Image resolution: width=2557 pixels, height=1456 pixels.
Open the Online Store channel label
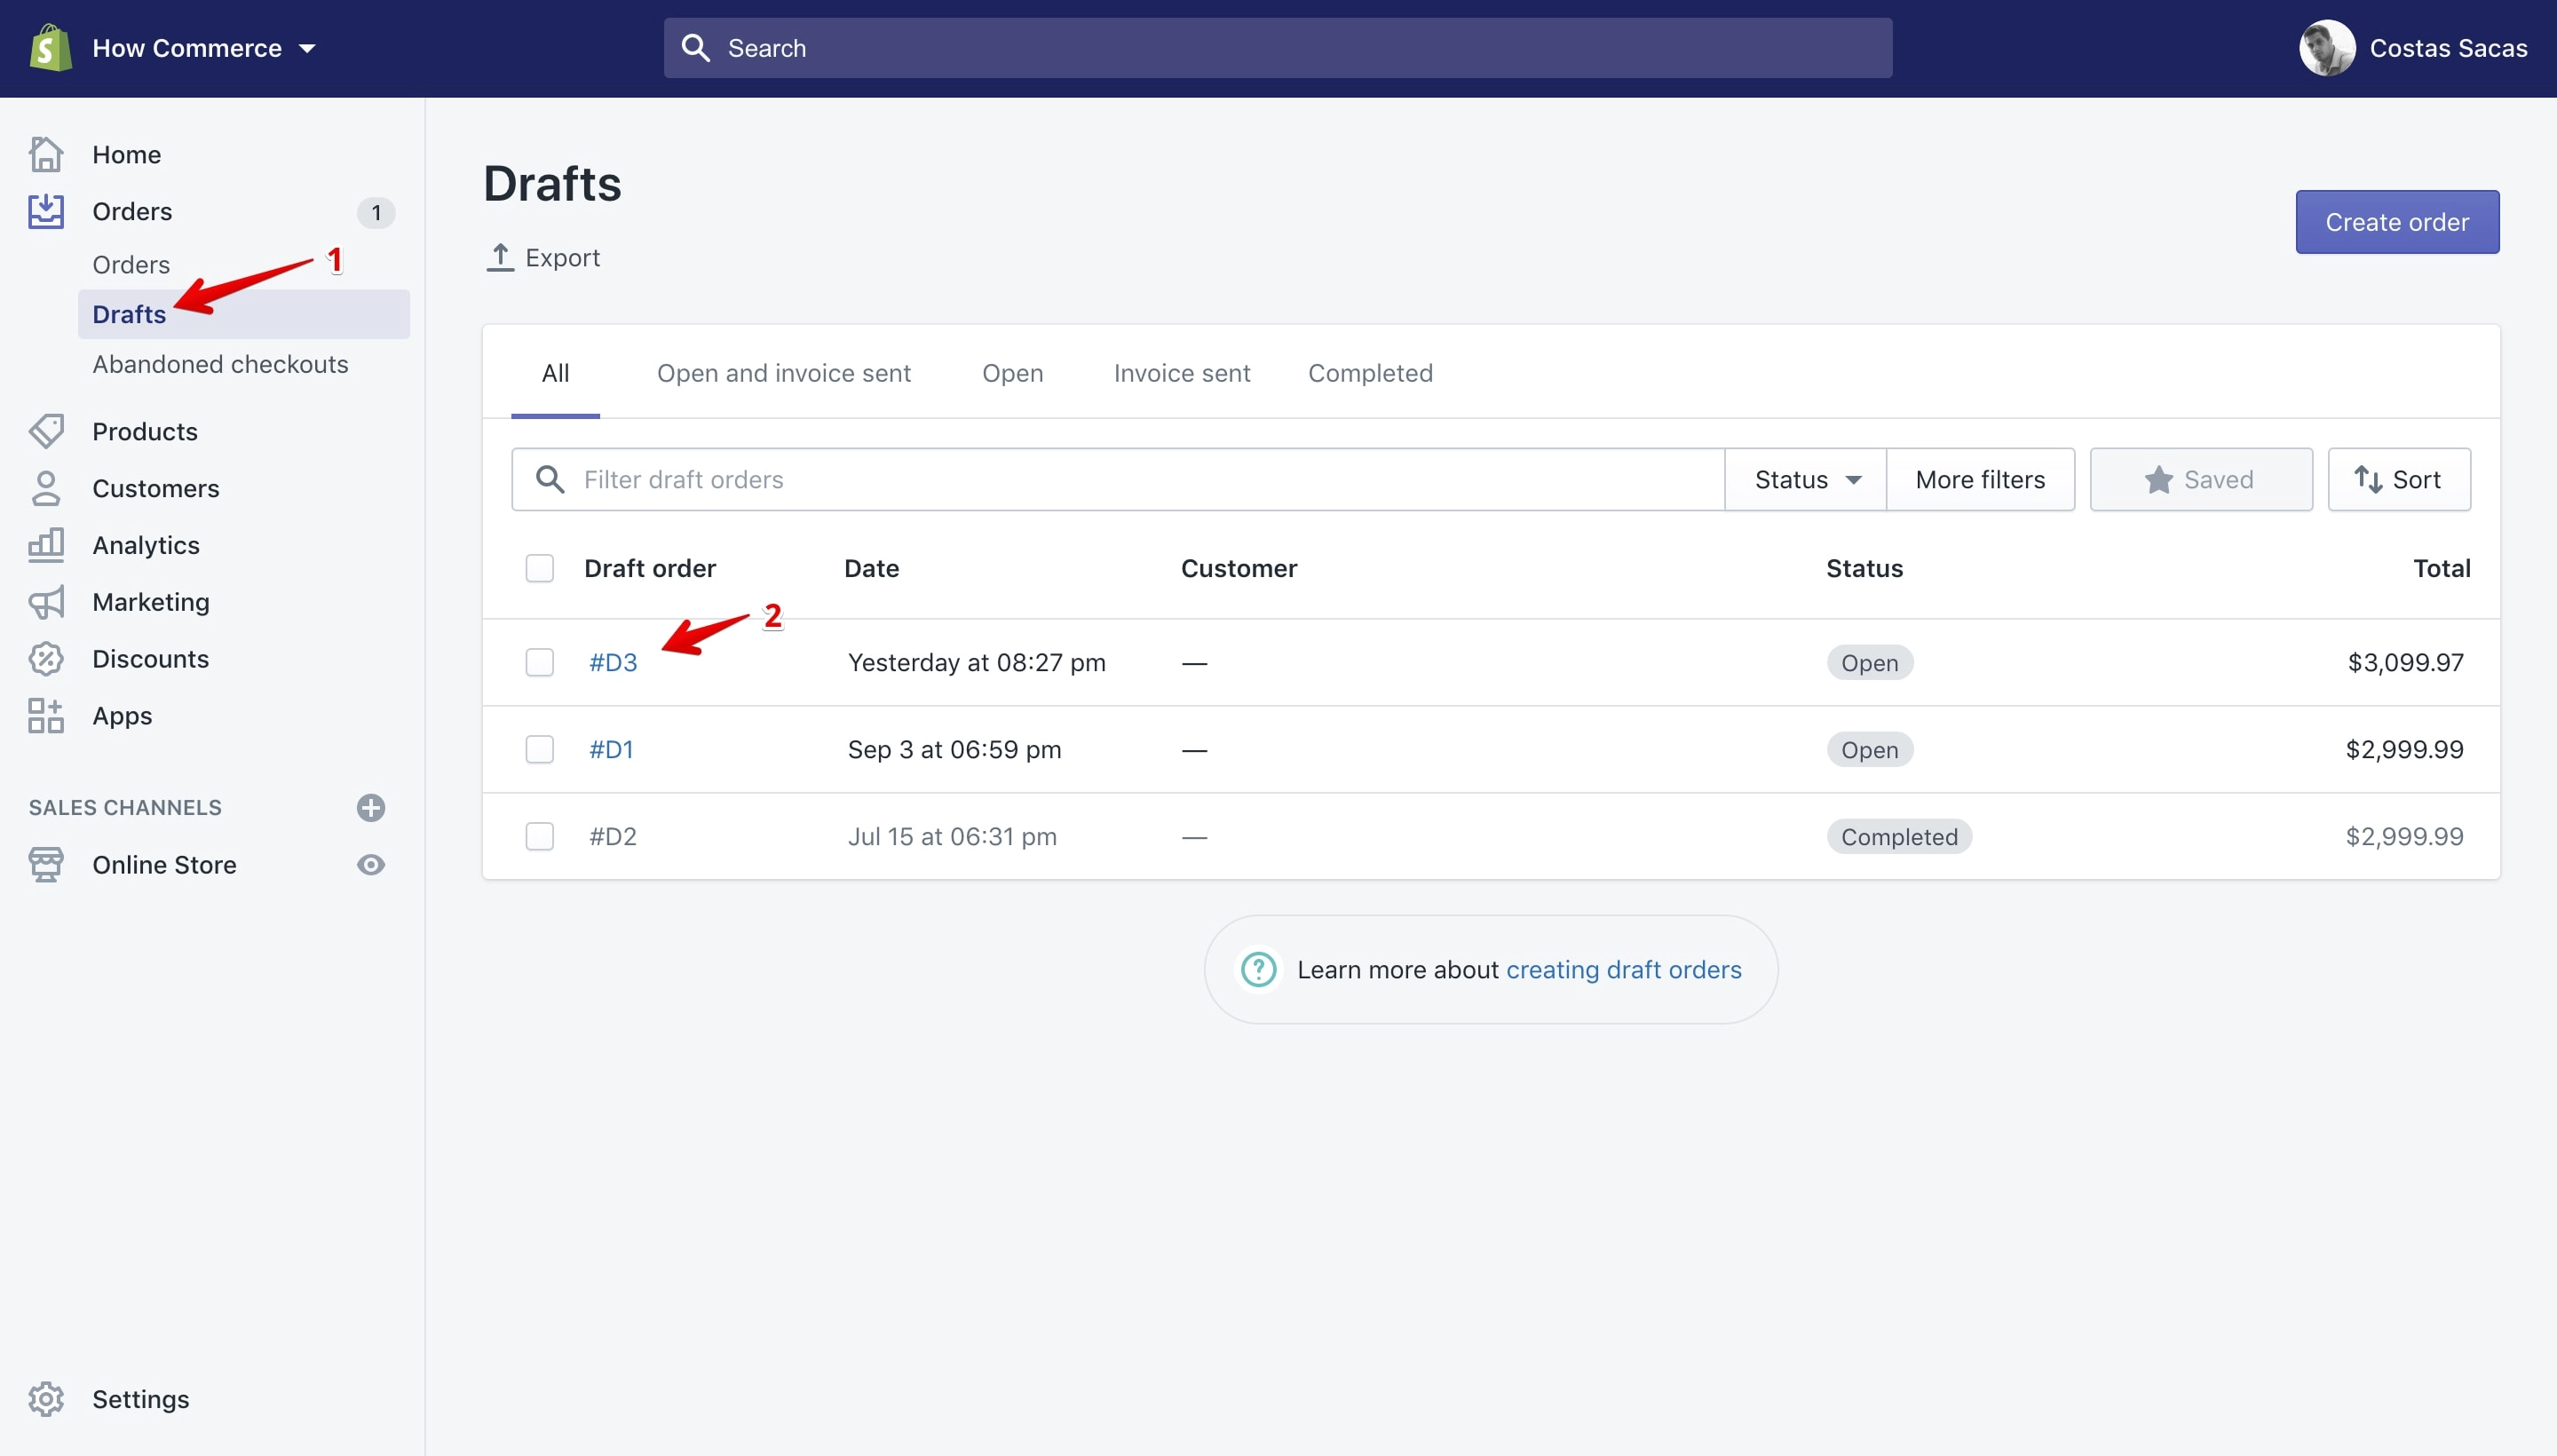point(164,865)
